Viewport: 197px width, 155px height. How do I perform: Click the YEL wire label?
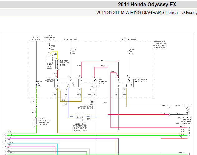click(56, 54)
